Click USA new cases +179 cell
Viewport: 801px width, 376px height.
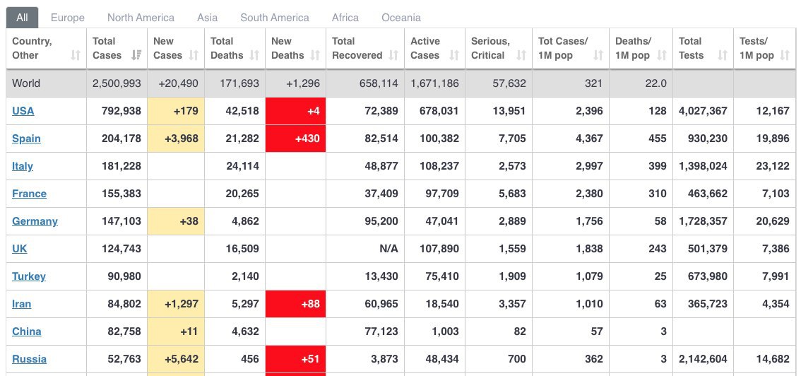coord(176,111)
